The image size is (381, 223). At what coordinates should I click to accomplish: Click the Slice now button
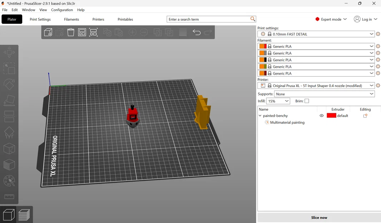pos(319,217)
